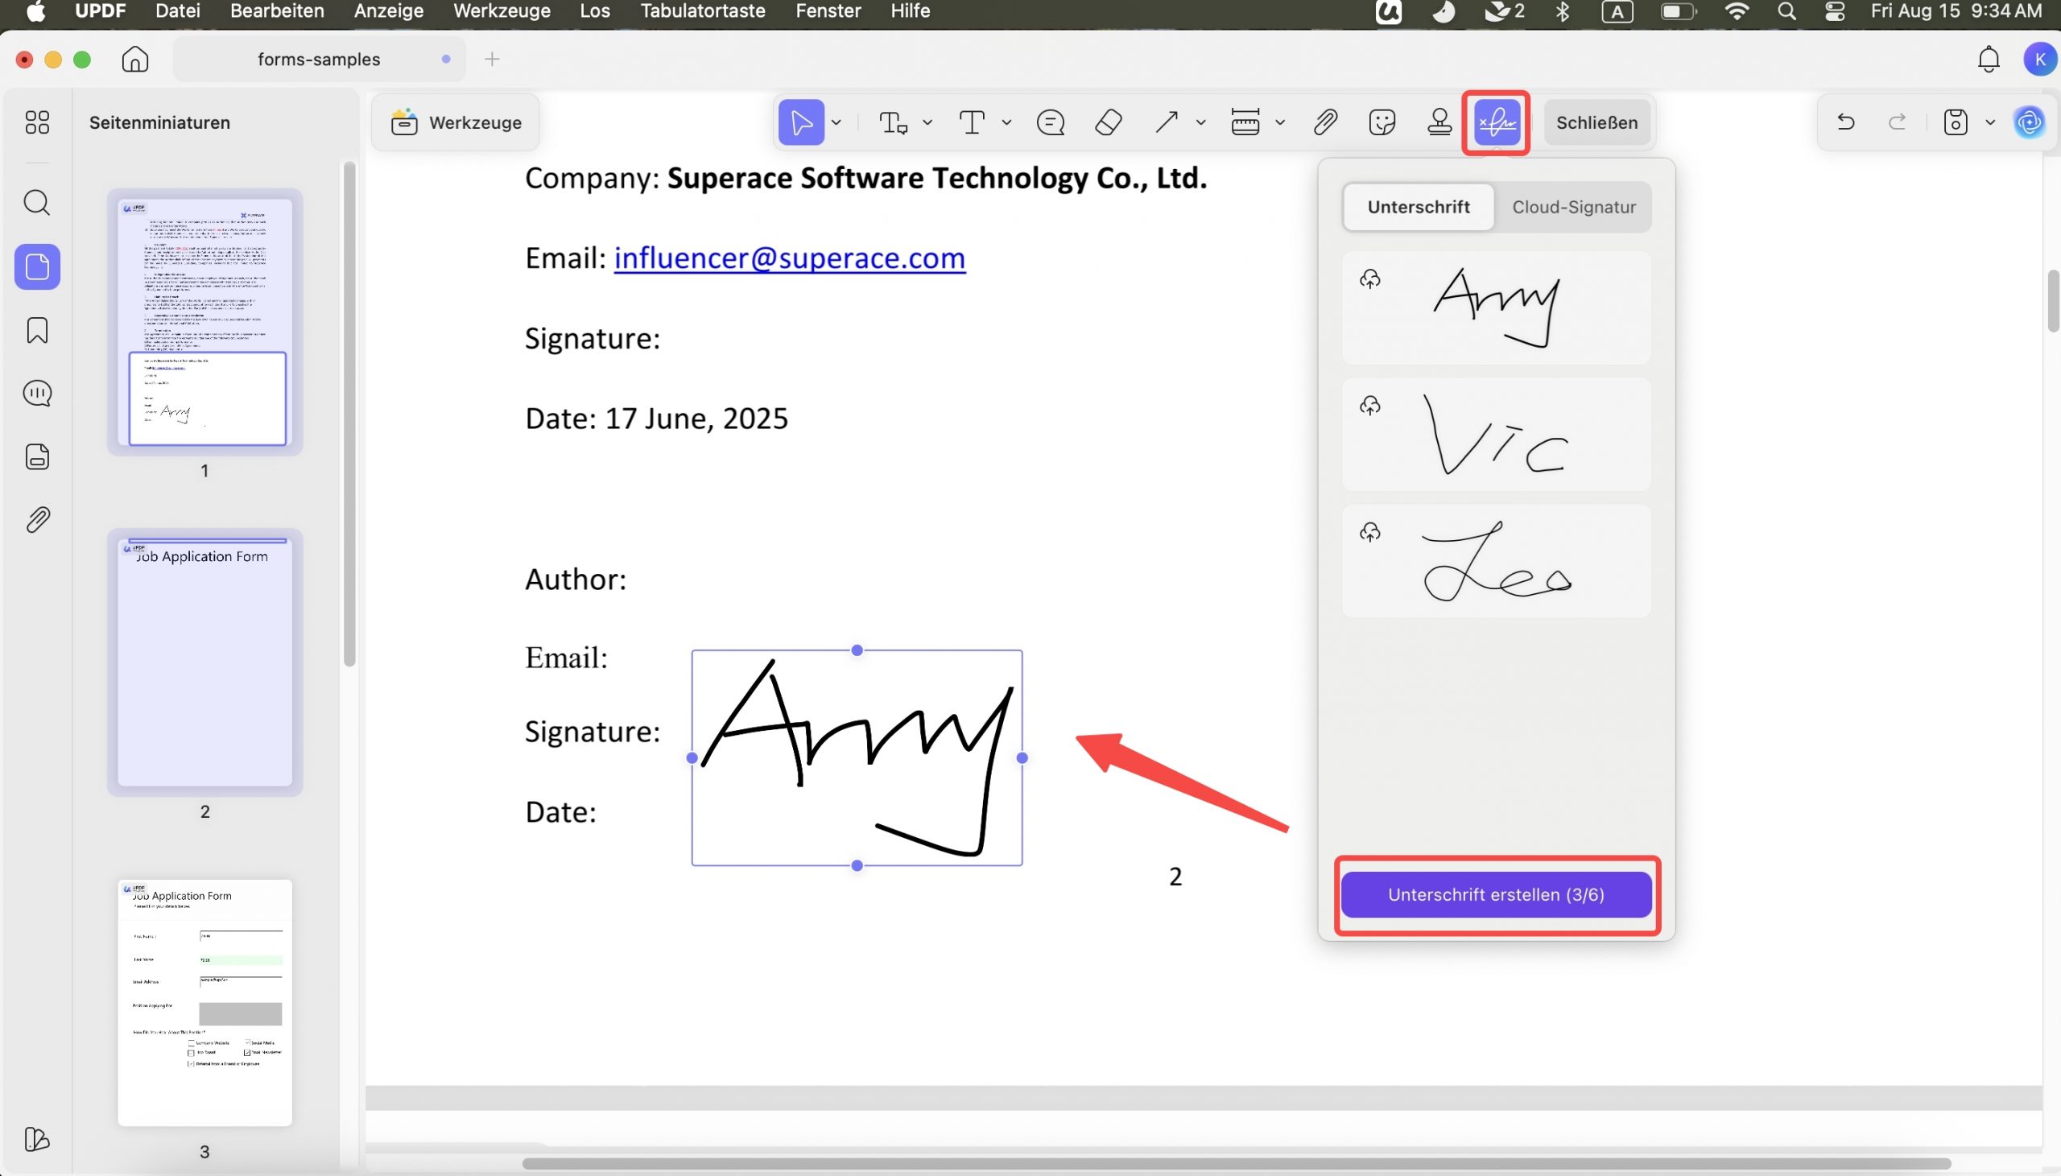
Task: Choose the text callout tool
Action: coord(892,123)
